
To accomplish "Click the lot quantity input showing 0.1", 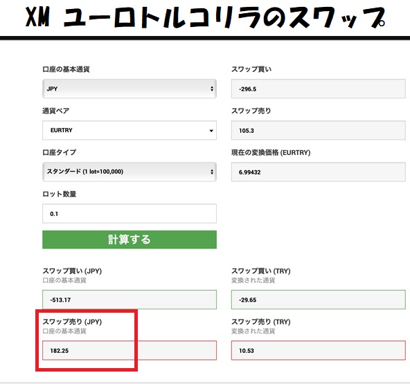I will [130, 213].
